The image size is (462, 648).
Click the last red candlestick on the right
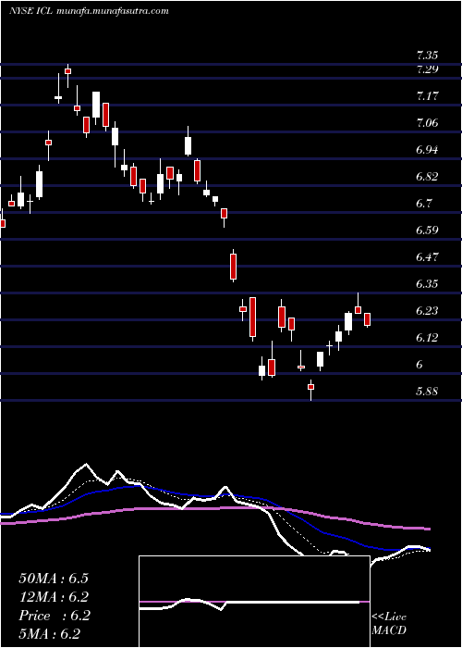pos(367,319)
